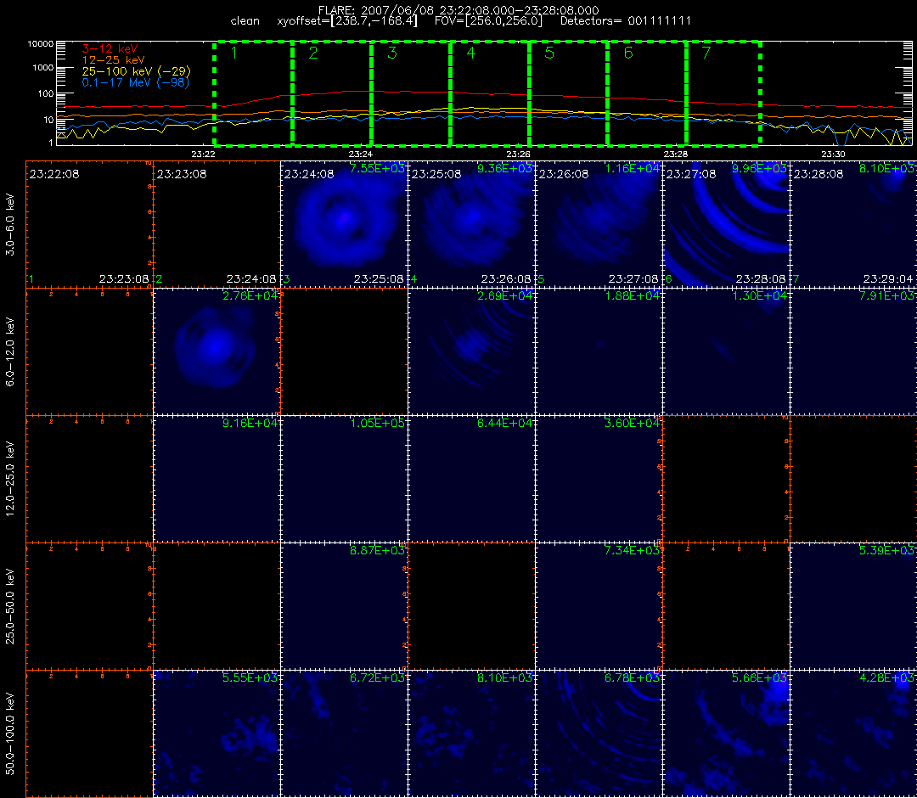Image resolution: width=917 pixels, height=798 pixels.
Task: Click the '3.0-6.0 keV' row label
Action: [x=10, y=224]
